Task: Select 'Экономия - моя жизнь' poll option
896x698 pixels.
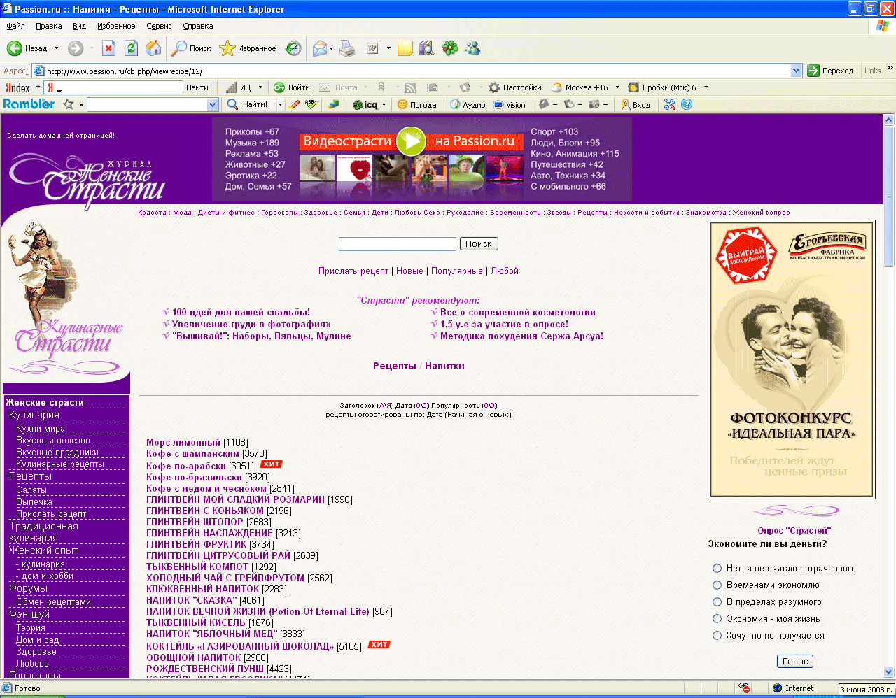Action: click(717, 618)
